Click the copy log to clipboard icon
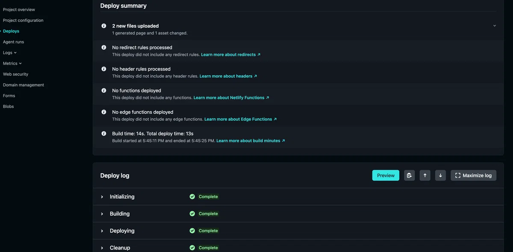Image resolution: width=513 pixels, height=252 pixels. pos(410,175)
